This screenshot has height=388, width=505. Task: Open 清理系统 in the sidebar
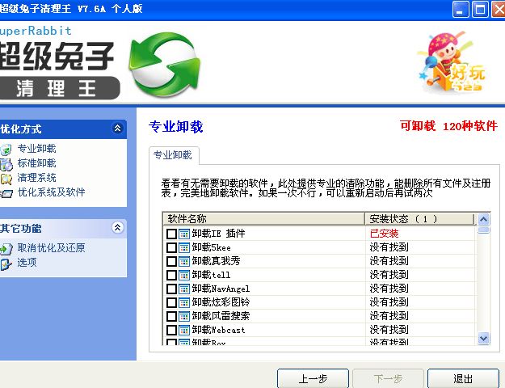click(x=36, y=178)
